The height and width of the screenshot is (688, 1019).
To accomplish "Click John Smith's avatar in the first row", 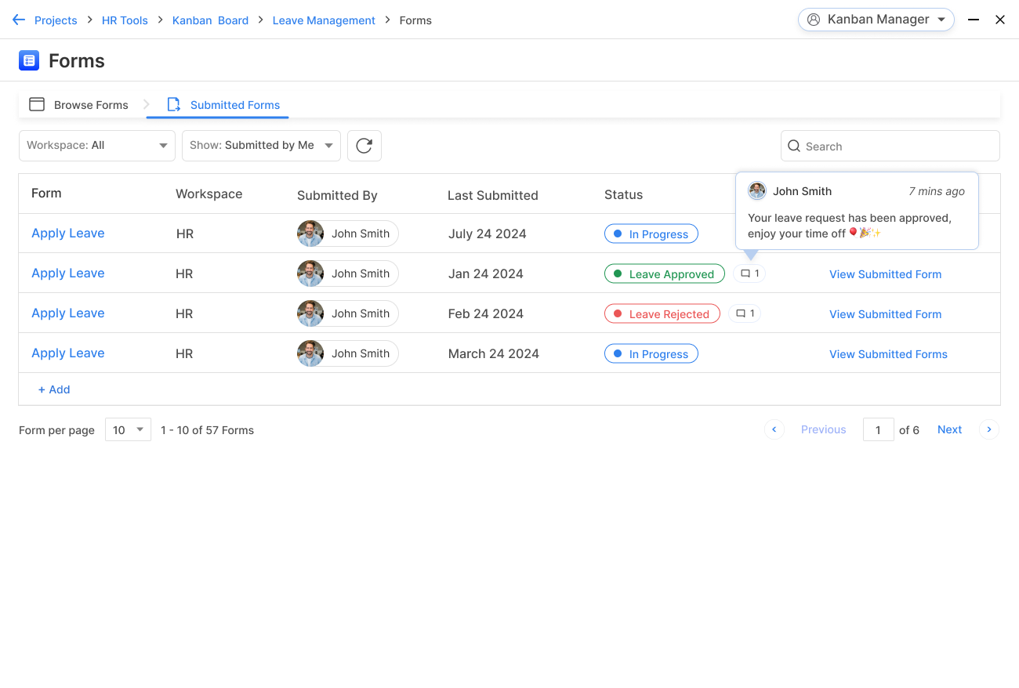I will coord(310,233).
